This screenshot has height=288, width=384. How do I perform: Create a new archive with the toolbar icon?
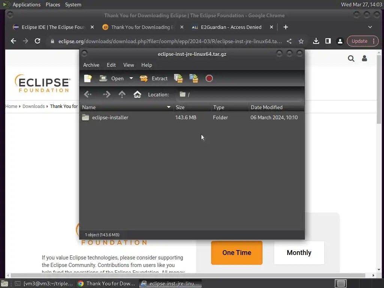pyautogui.click(x=88, y=78)
